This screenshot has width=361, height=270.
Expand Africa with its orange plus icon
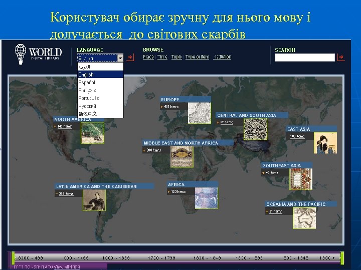click(x=168, y=191)
